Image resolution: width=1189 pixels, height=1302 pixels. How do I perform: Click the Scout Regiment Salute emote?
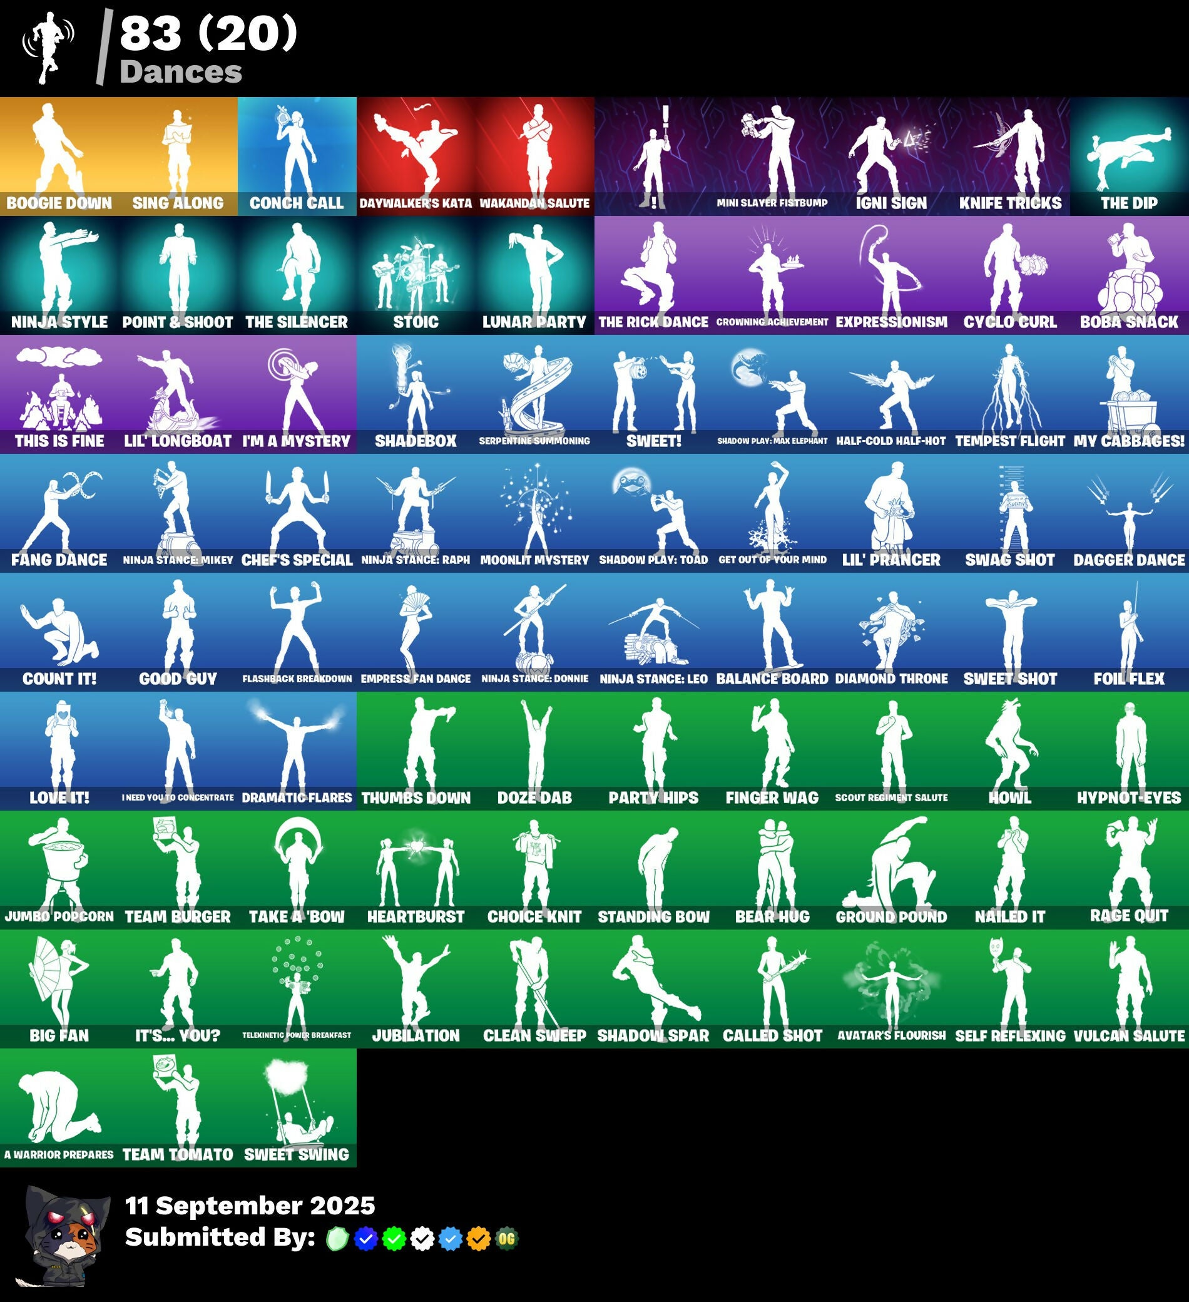(890, 751)
